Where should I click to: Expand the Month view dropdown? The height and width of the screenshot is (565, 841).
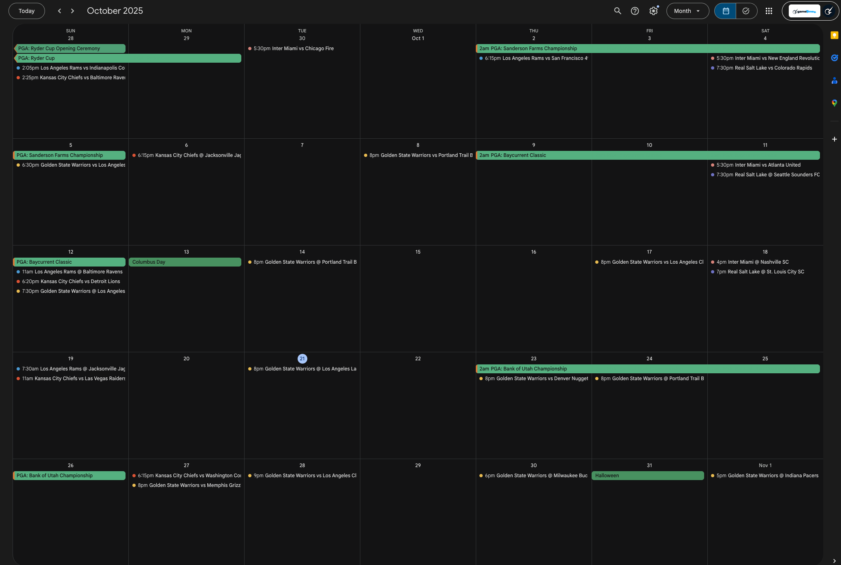click(x=687, y=11)
